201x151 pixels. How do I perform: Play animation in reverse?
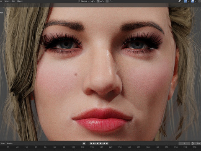click(98, 143)
